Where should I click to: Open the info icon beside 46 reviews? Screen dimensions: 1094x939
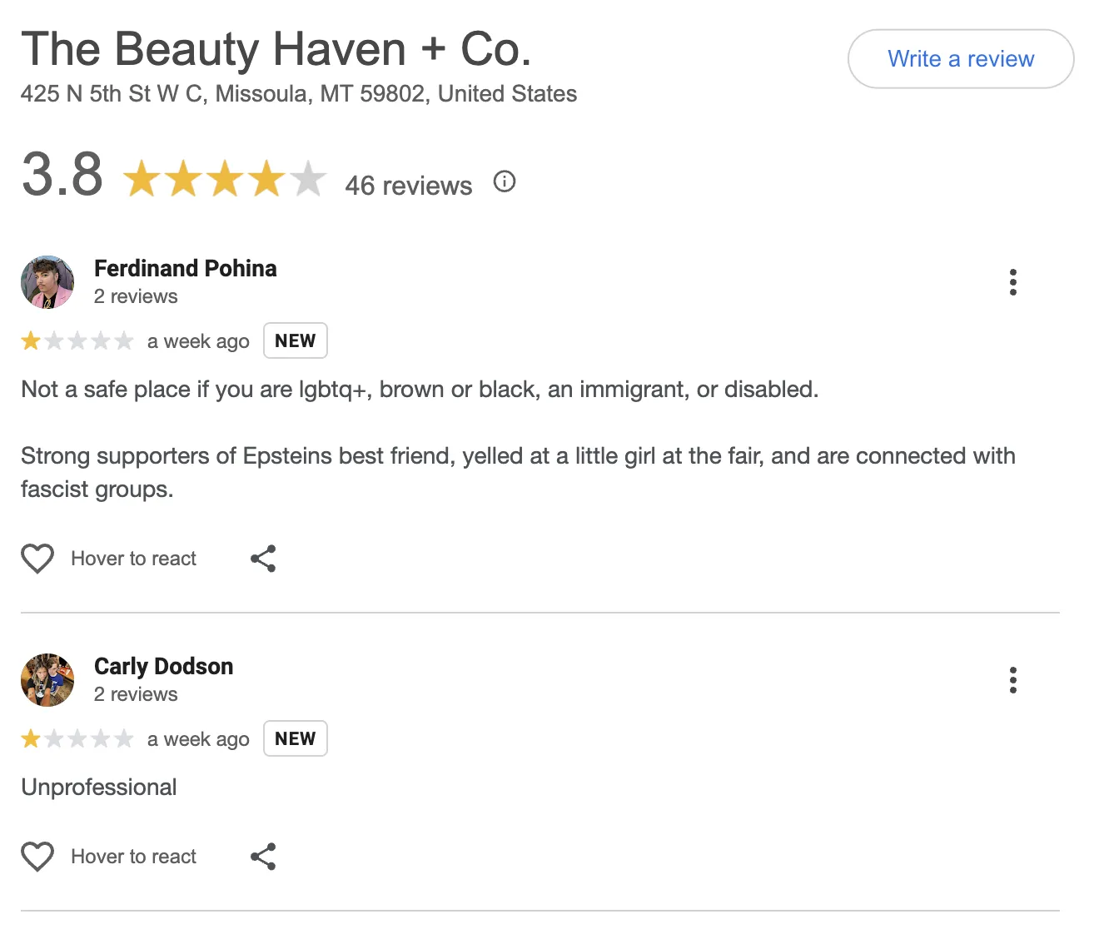point(505,181)
